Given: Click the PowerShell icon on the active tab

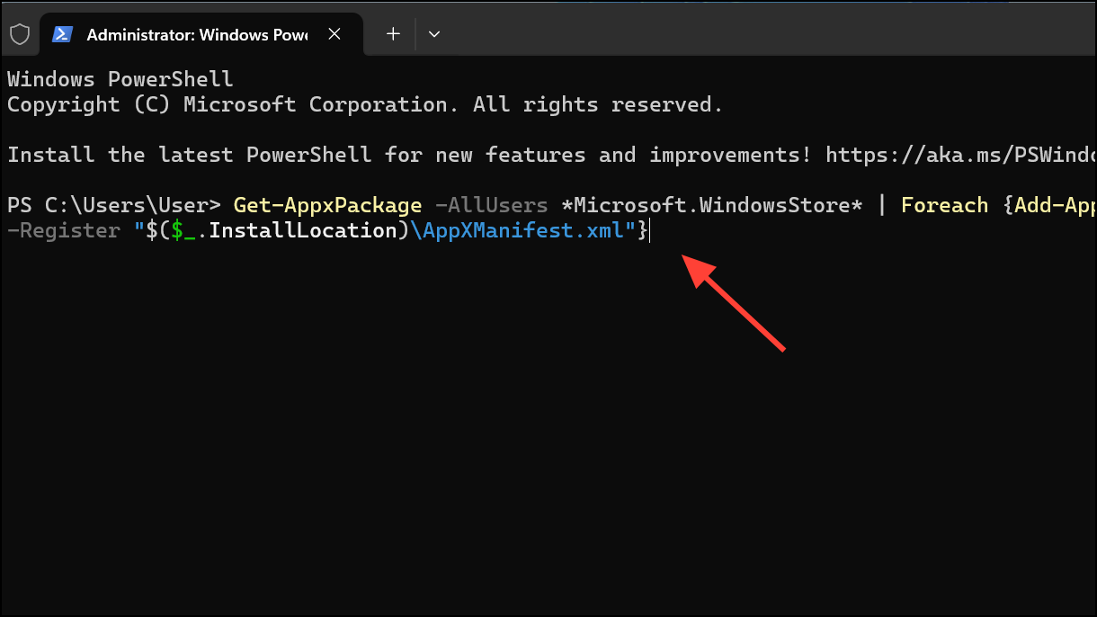Looking at the screenshot, I should [x=62, y=33].
